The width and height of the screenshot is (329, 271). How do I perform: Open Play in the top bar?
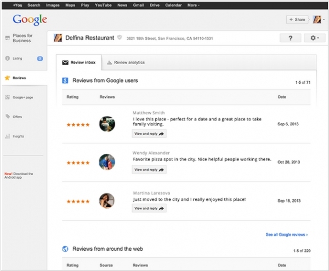click(85, 5)
